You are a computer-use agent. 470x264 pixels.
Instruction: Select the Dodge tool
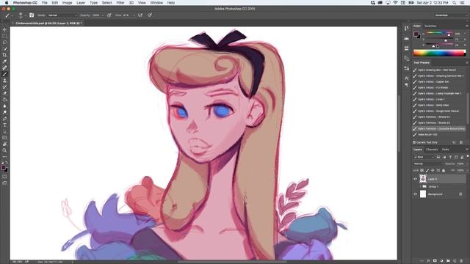tap(4, 112)
